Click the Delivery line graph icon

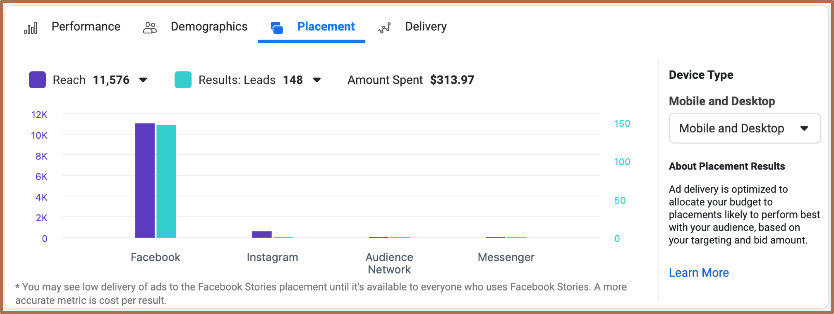[384, 28]
